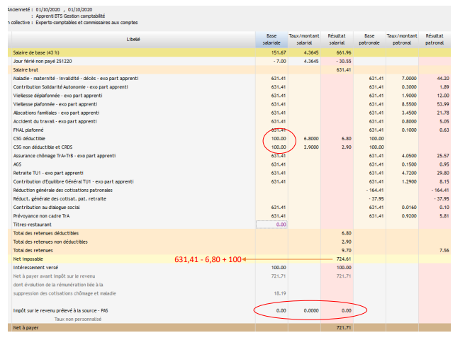465x345 pixels.
Task: Click the Net imposable row label
Action: click(28, 259)
